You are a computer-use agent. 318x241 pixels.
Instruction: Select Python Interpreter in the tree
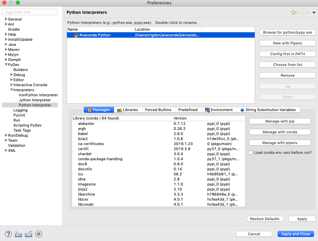click(35, 105)
